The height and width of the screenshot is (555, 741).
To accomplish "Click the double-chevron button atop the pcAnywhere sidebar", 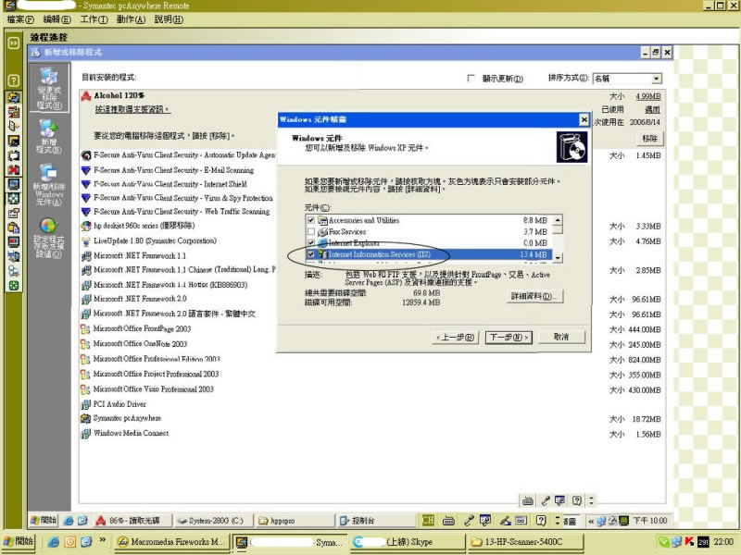I will click(x=14, y=43).
